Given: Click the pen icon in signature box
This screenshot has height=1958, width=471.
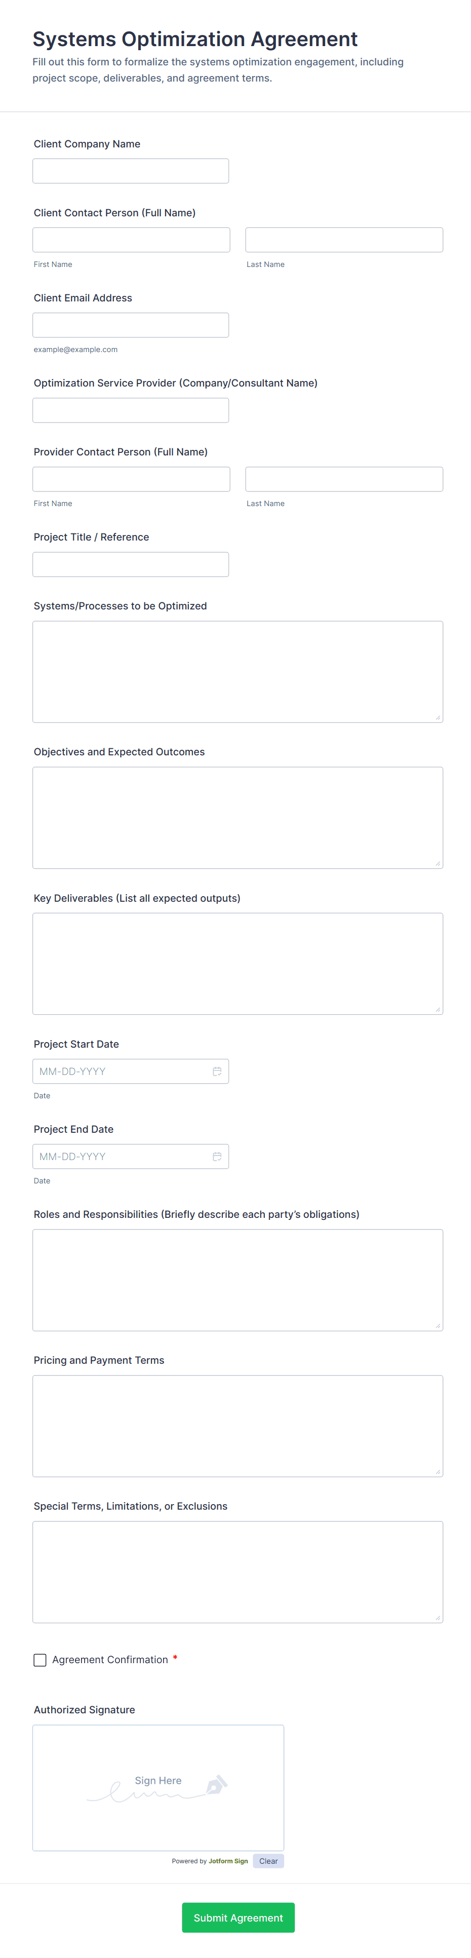Looking at the screenshot, I should [x=217, y=1784].
